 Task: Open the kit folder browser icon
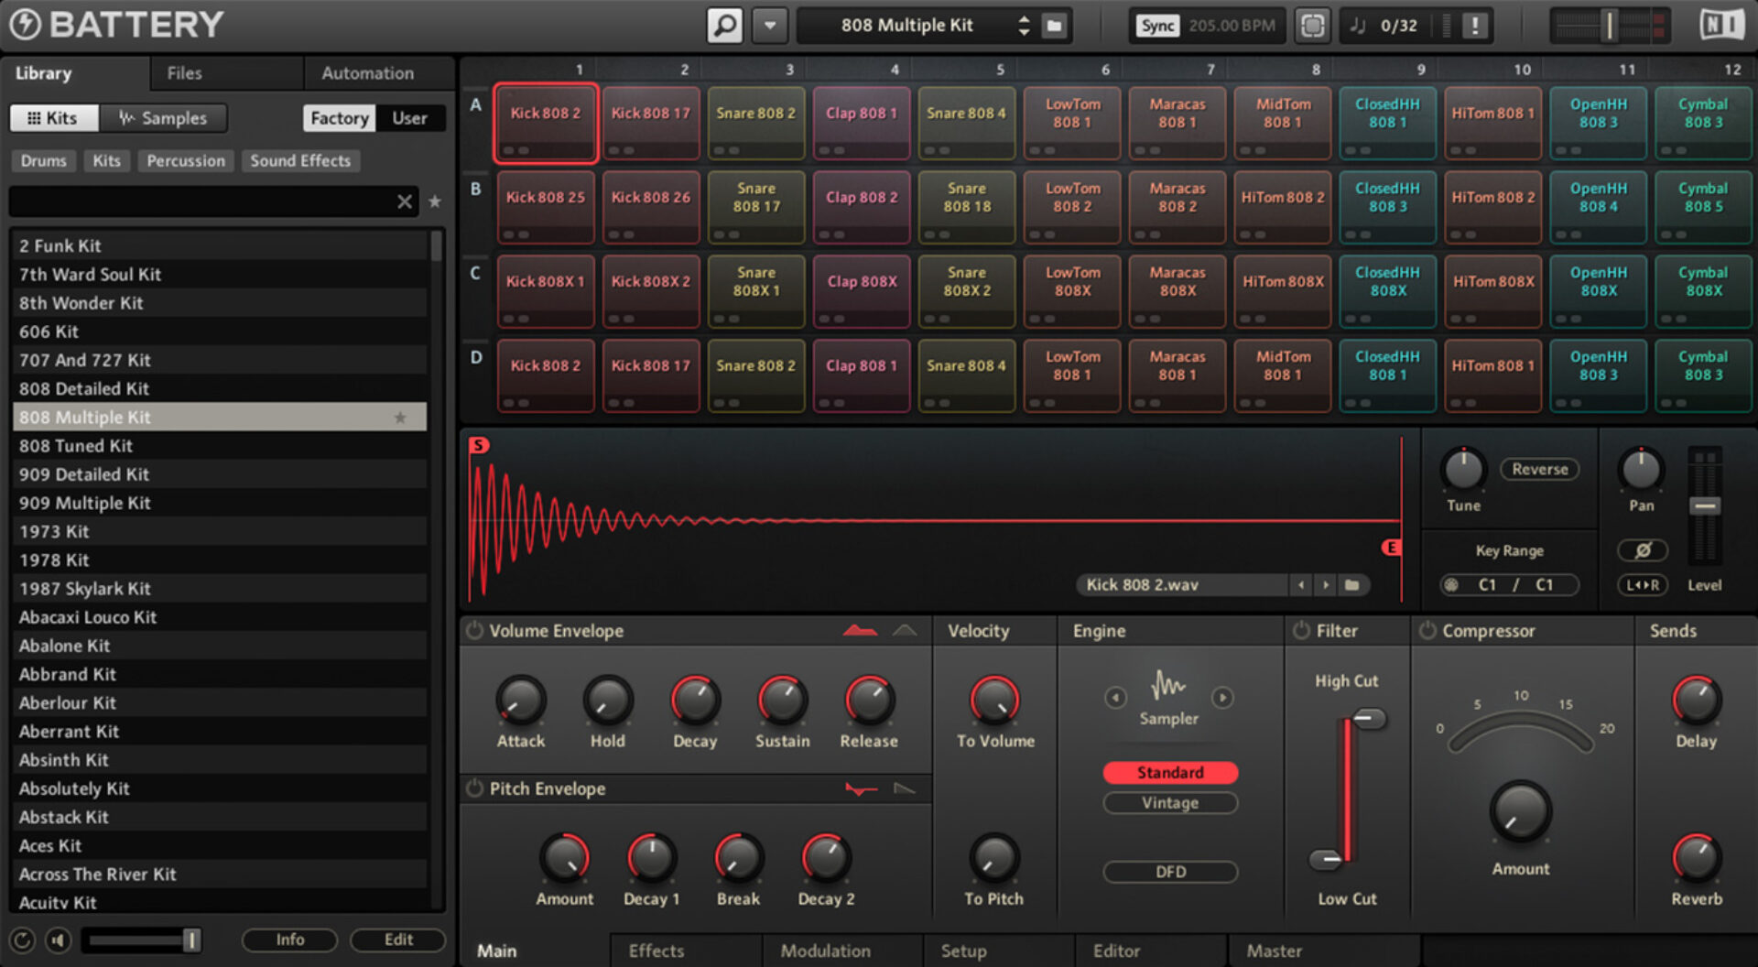(1053, 25)
